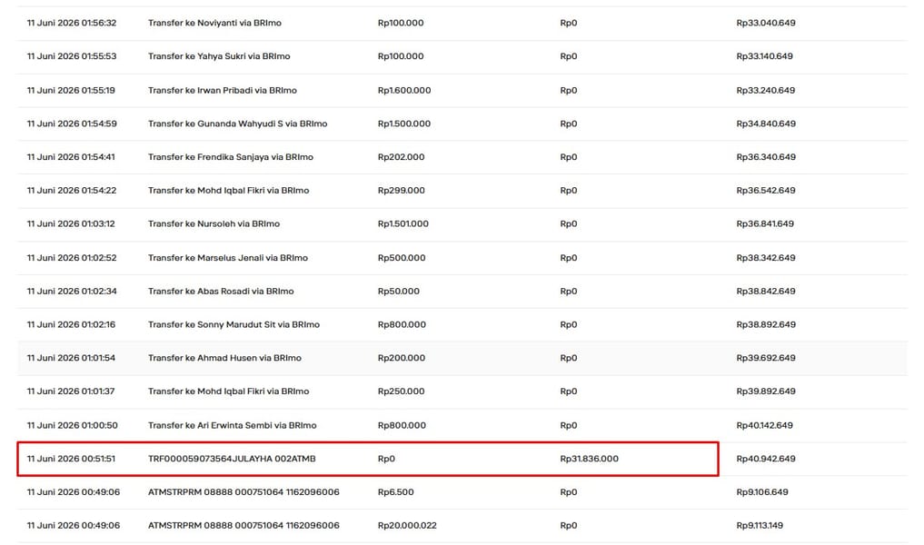924x545 pixels.
Task: Click timestamp 11 Juni 2026 00:51:51
Action: [71, 459]
